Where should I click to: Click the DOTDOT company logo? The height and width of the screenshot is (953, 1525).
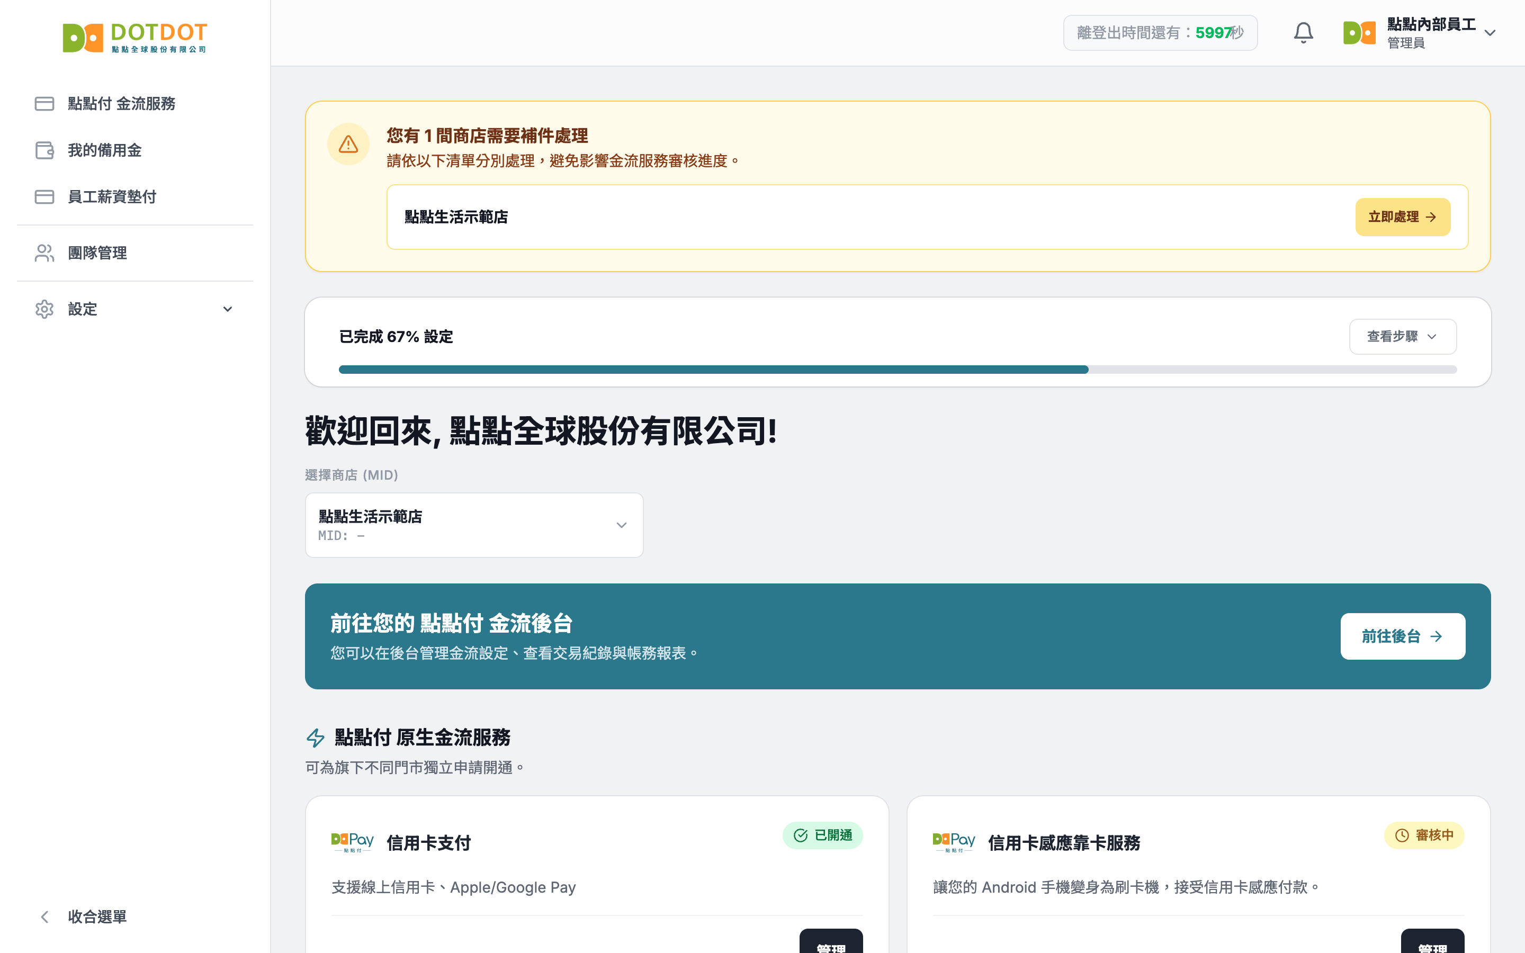[135, 38]
